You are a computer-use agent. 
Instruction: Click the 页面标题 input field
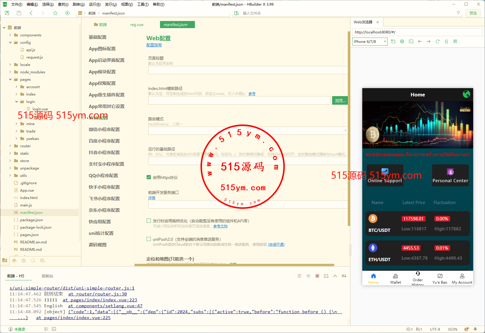(x=248, y=70)
